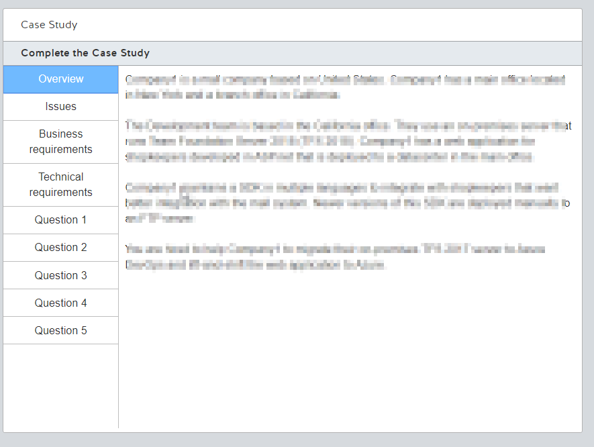The image size is (594, 447).
Task: Advance to Question 5
Action: (60, 330)
